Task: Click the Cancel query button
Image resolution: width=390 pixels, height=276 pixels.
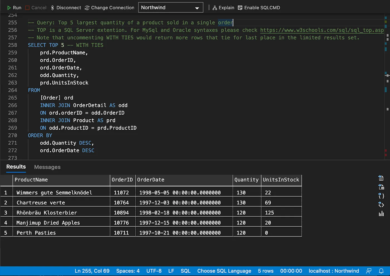Action: click(36, 8)
